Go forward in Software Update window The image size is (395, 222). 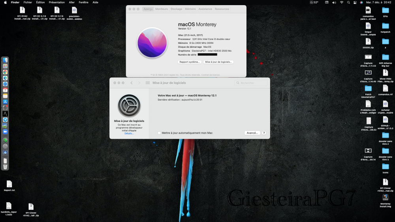click(x=139, y=83)
